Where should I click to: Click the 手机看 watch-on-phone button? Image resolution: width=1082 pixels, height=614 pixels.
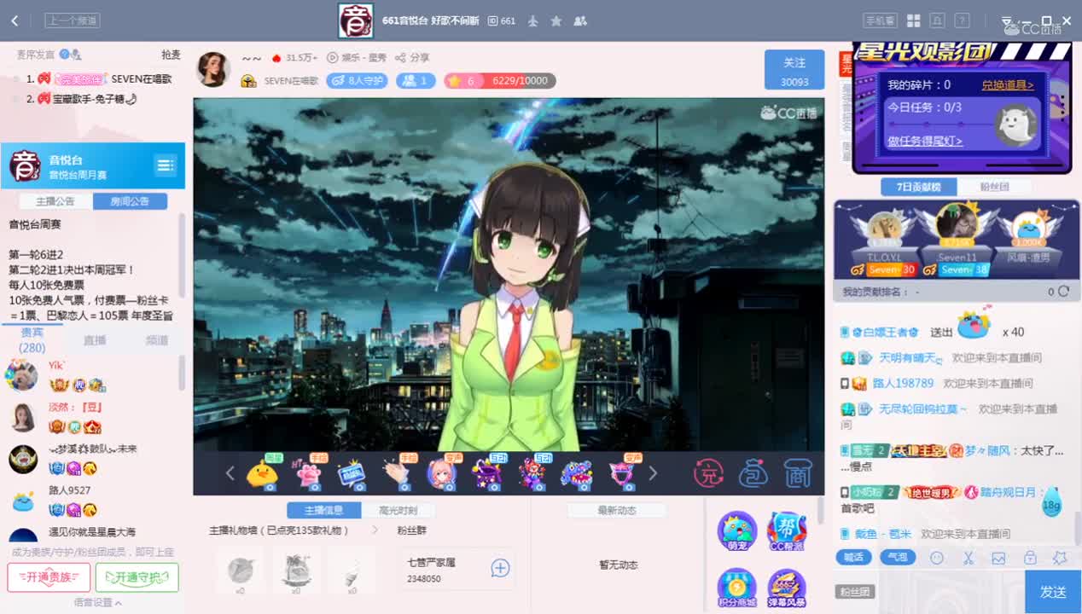tap(881, 20)
